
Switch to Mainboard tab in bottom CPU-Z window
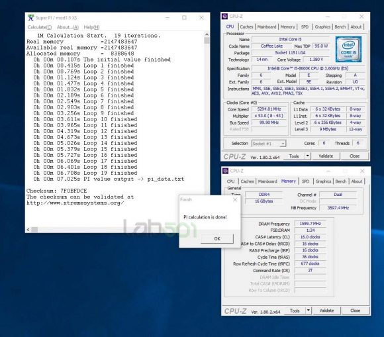[x=267, y=181]
